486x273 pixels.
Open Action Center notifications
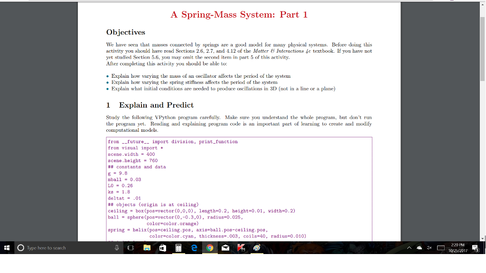pyautogui.click(x=475, y=247)
